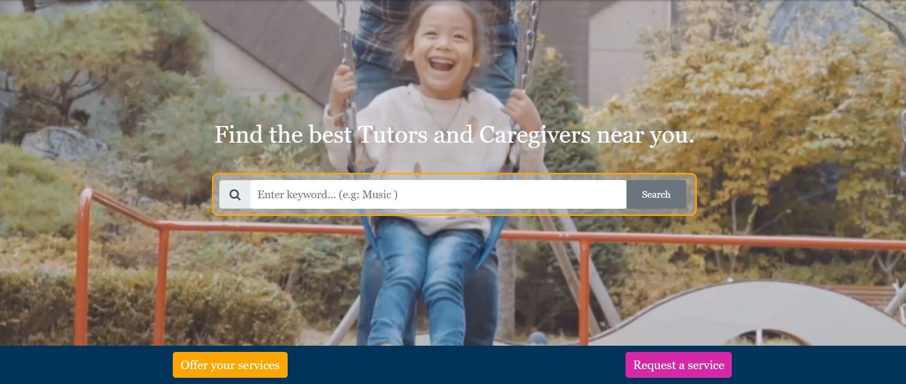Click the word Caregivers in the headline

tap(535, 136)
